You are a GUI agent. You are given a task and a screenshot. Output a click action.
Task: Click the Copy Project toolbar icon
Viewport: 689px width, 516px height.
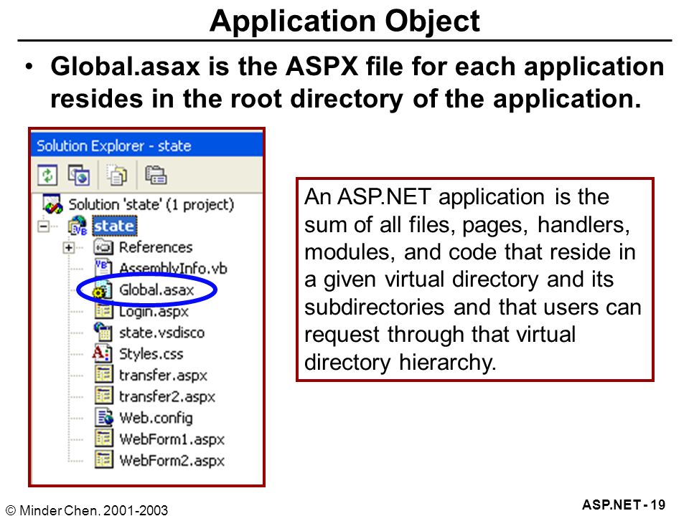point(79,175)
